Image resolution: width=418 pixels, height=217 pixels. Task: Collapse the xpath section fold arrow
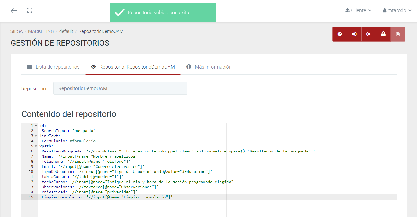[36, 146]
